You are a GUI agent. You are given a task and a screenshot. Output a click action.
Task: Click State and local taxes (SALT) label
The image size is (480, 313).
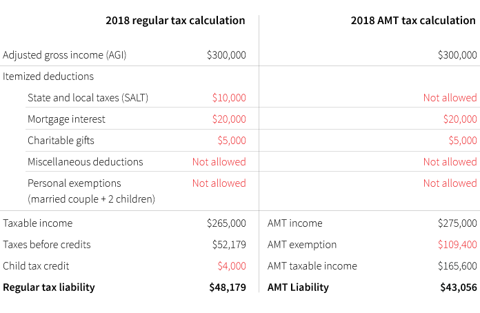click(88, 97)
